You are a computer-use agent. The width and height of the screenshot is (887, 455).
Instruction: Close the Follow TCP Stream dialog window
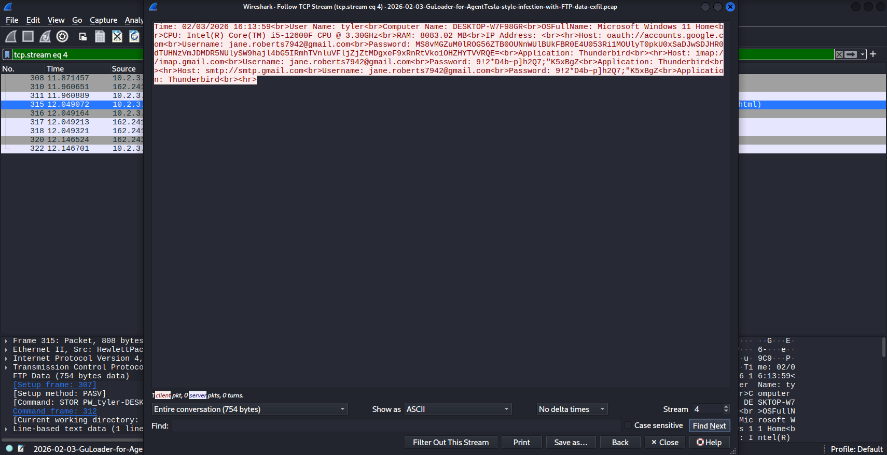730,7
